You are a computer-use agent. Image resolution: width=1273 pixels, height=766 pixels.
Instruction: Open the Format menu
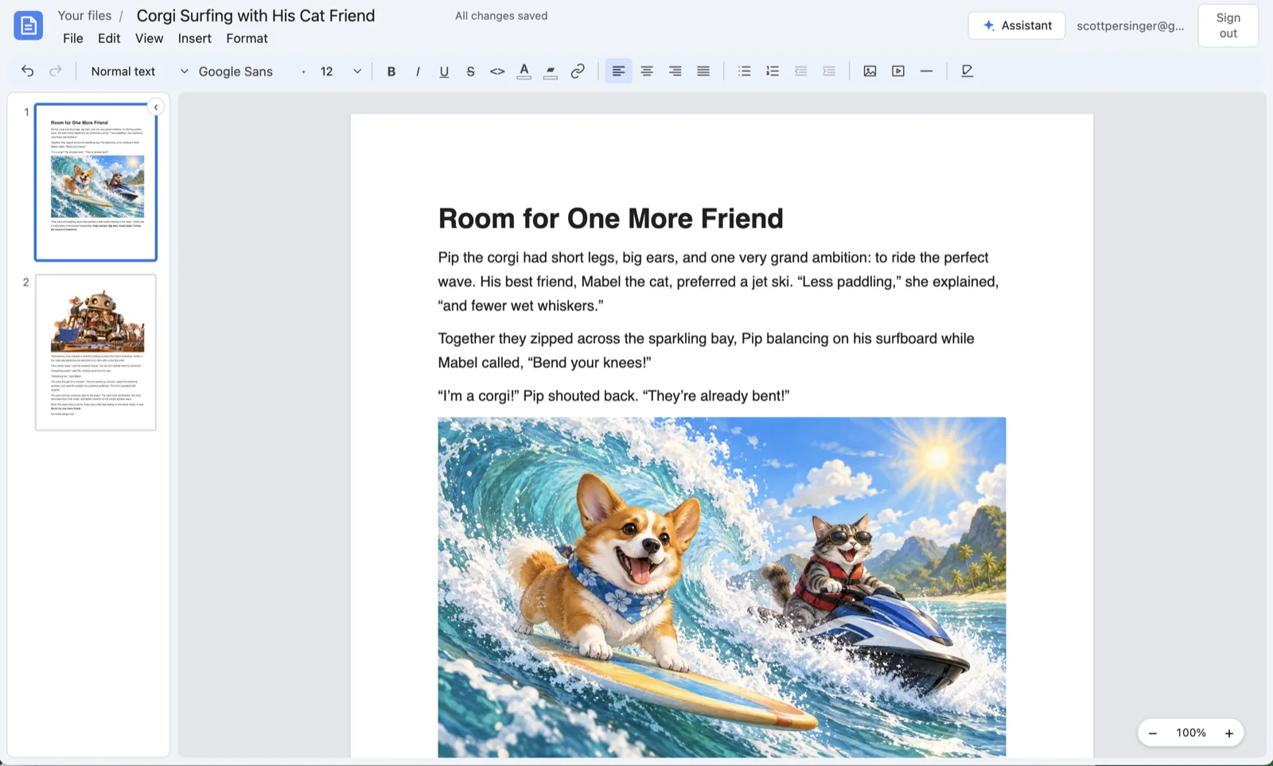(247, 38)
